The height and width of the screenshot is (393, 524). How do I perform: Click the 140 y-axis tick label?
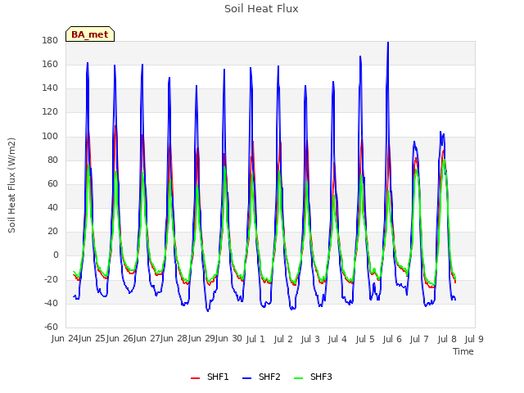click(x=50, y=88)
